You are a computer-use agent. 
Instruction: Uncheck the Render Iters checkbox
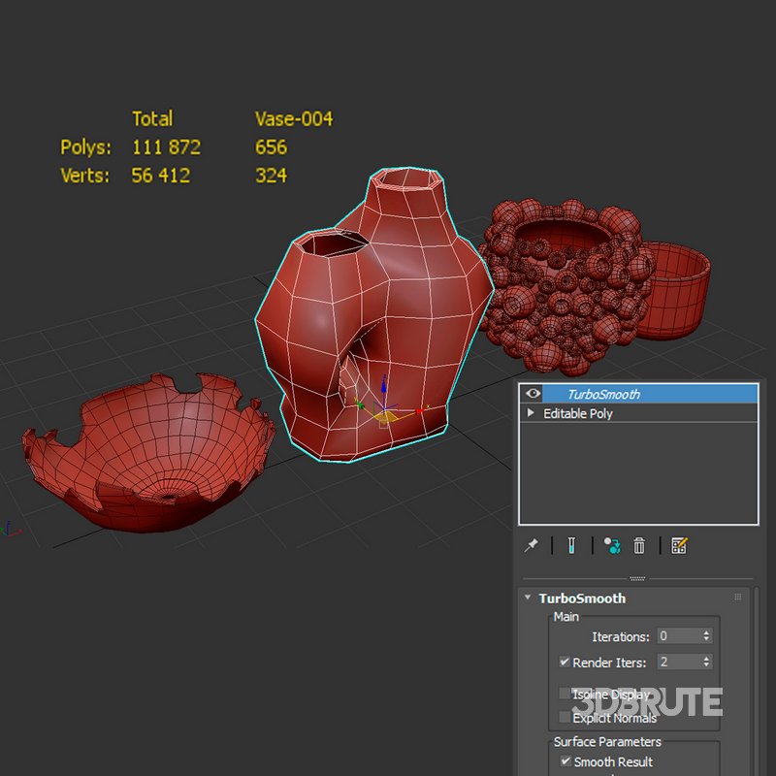tap(564, 661)
